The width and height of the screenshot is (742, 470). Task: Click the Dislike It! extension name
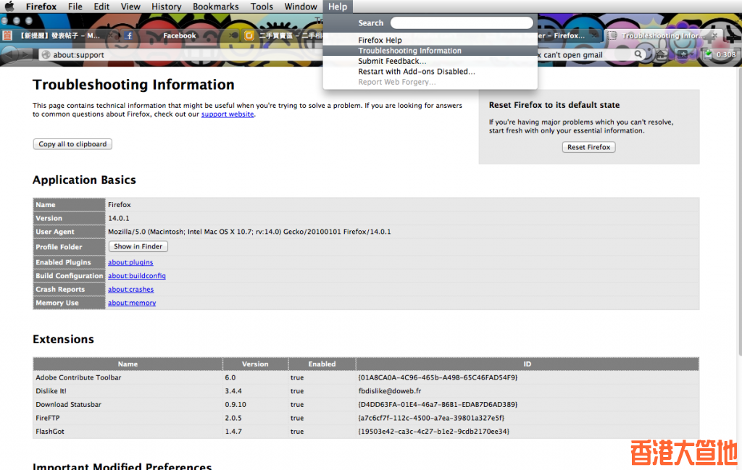pos(51,391)
